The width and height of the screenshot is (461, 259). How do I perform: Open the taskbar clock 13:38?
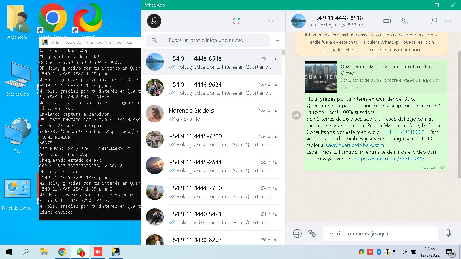tap(430, 252)
